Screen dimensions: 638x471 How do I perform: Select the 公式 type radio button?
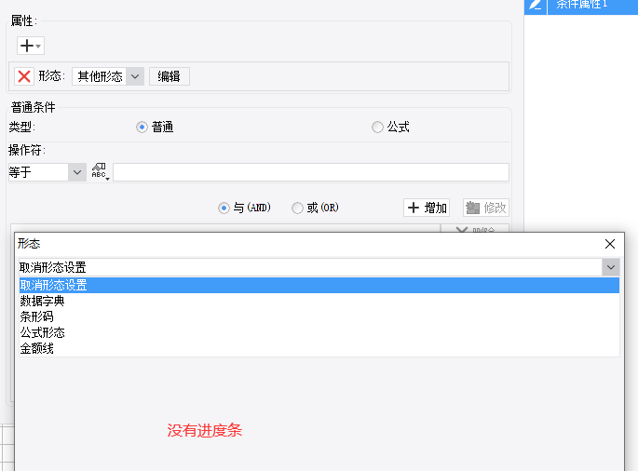377,128
